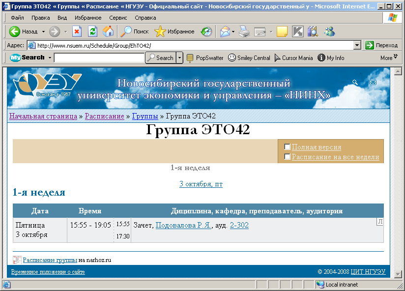Open teacher link Подовалова Р.Я.

[x=183, y=225]
